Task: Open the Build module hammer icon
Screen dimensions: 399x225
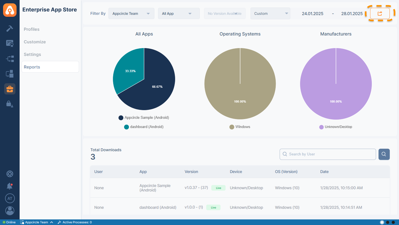Action: (x=10, y=29)
